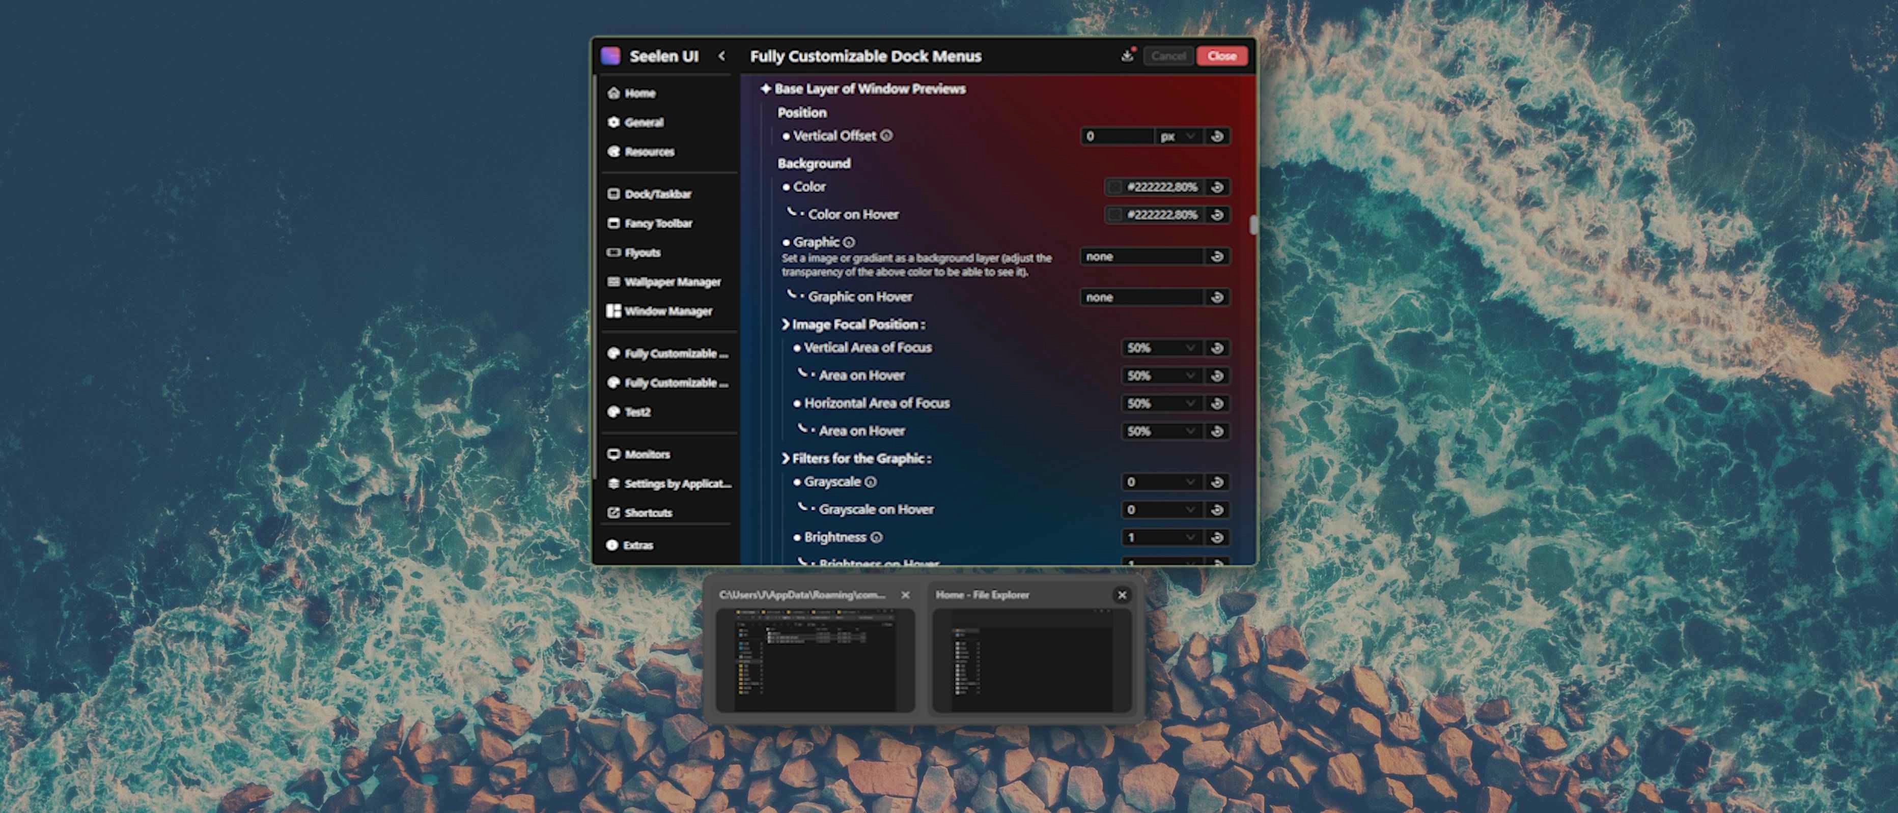Open Dock/Taskbar settings from the sidebar
The image size is (1898, 813).
coord(658,194)
